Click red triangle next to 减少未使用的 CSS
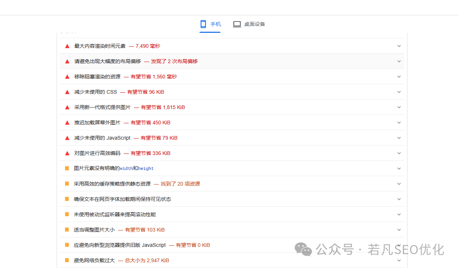The image size is (459, 268). (x=67, y=92)
